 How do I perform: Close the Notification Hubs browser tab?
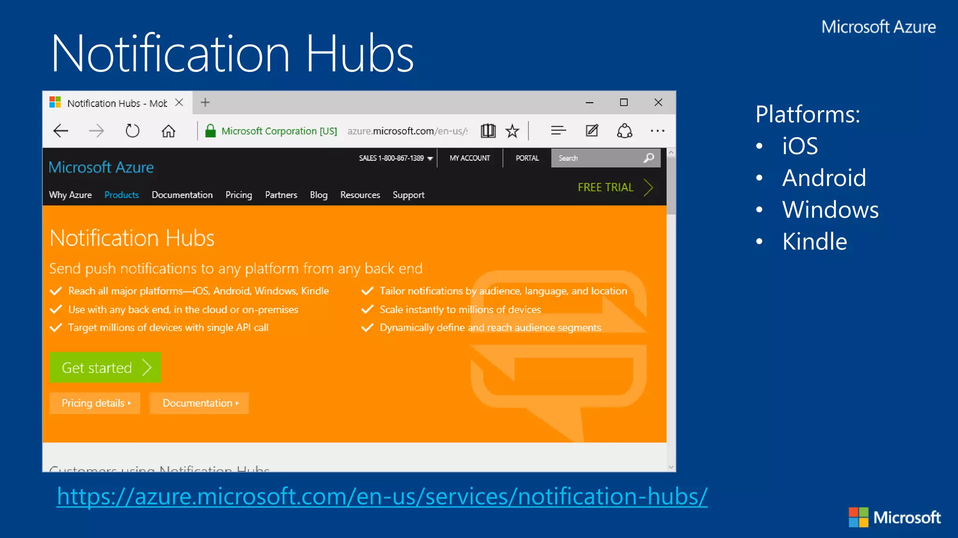[x=179, y=102]
